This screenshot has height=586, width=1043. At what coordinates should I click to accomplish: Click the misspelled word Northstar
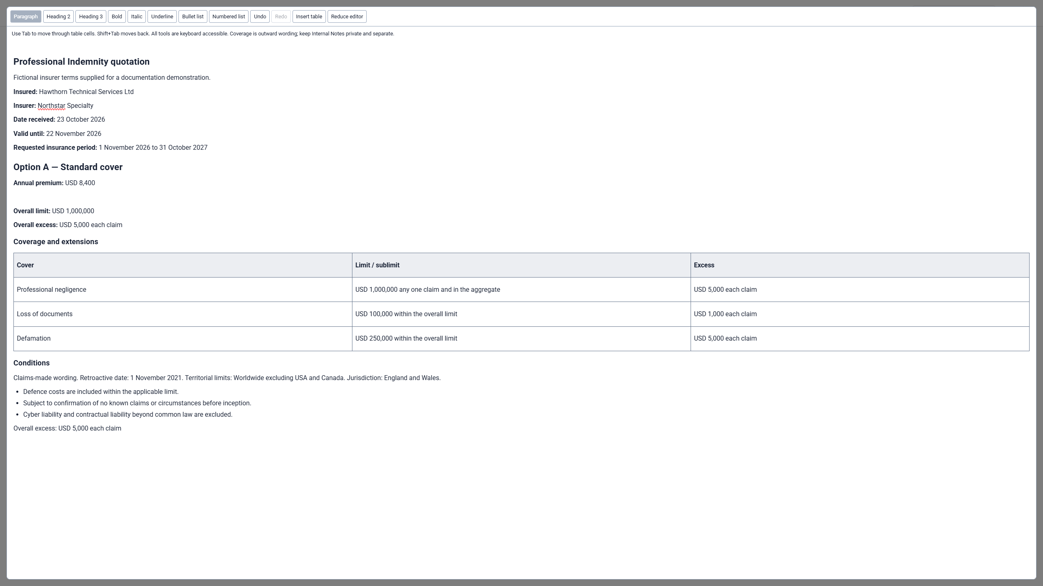point(51,106)
